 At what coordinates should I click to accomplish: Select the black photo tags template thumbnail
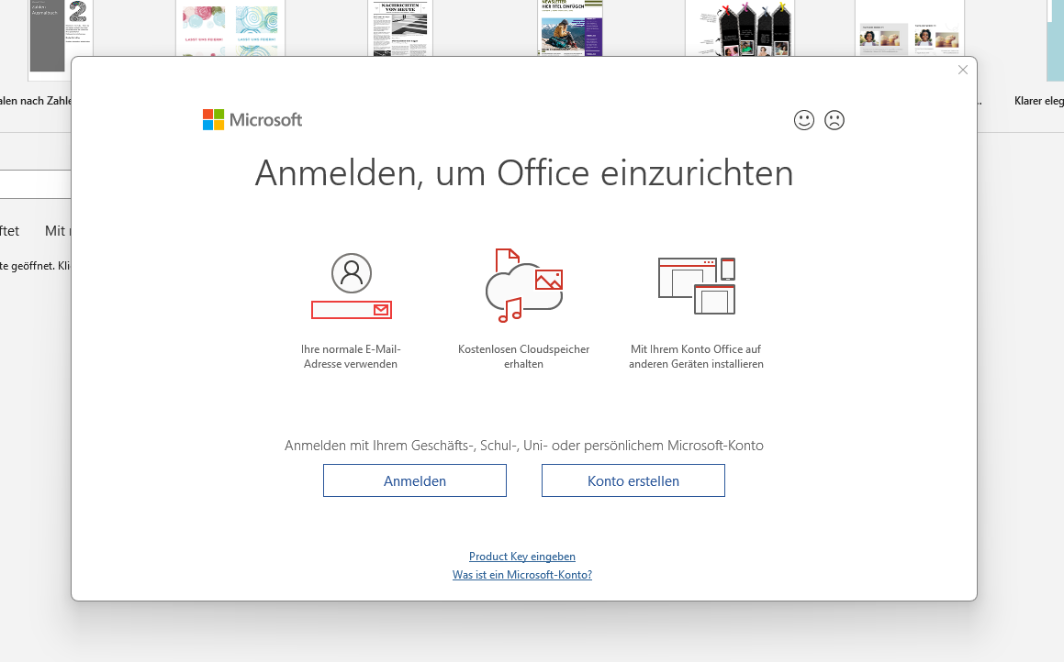(740, 28)
